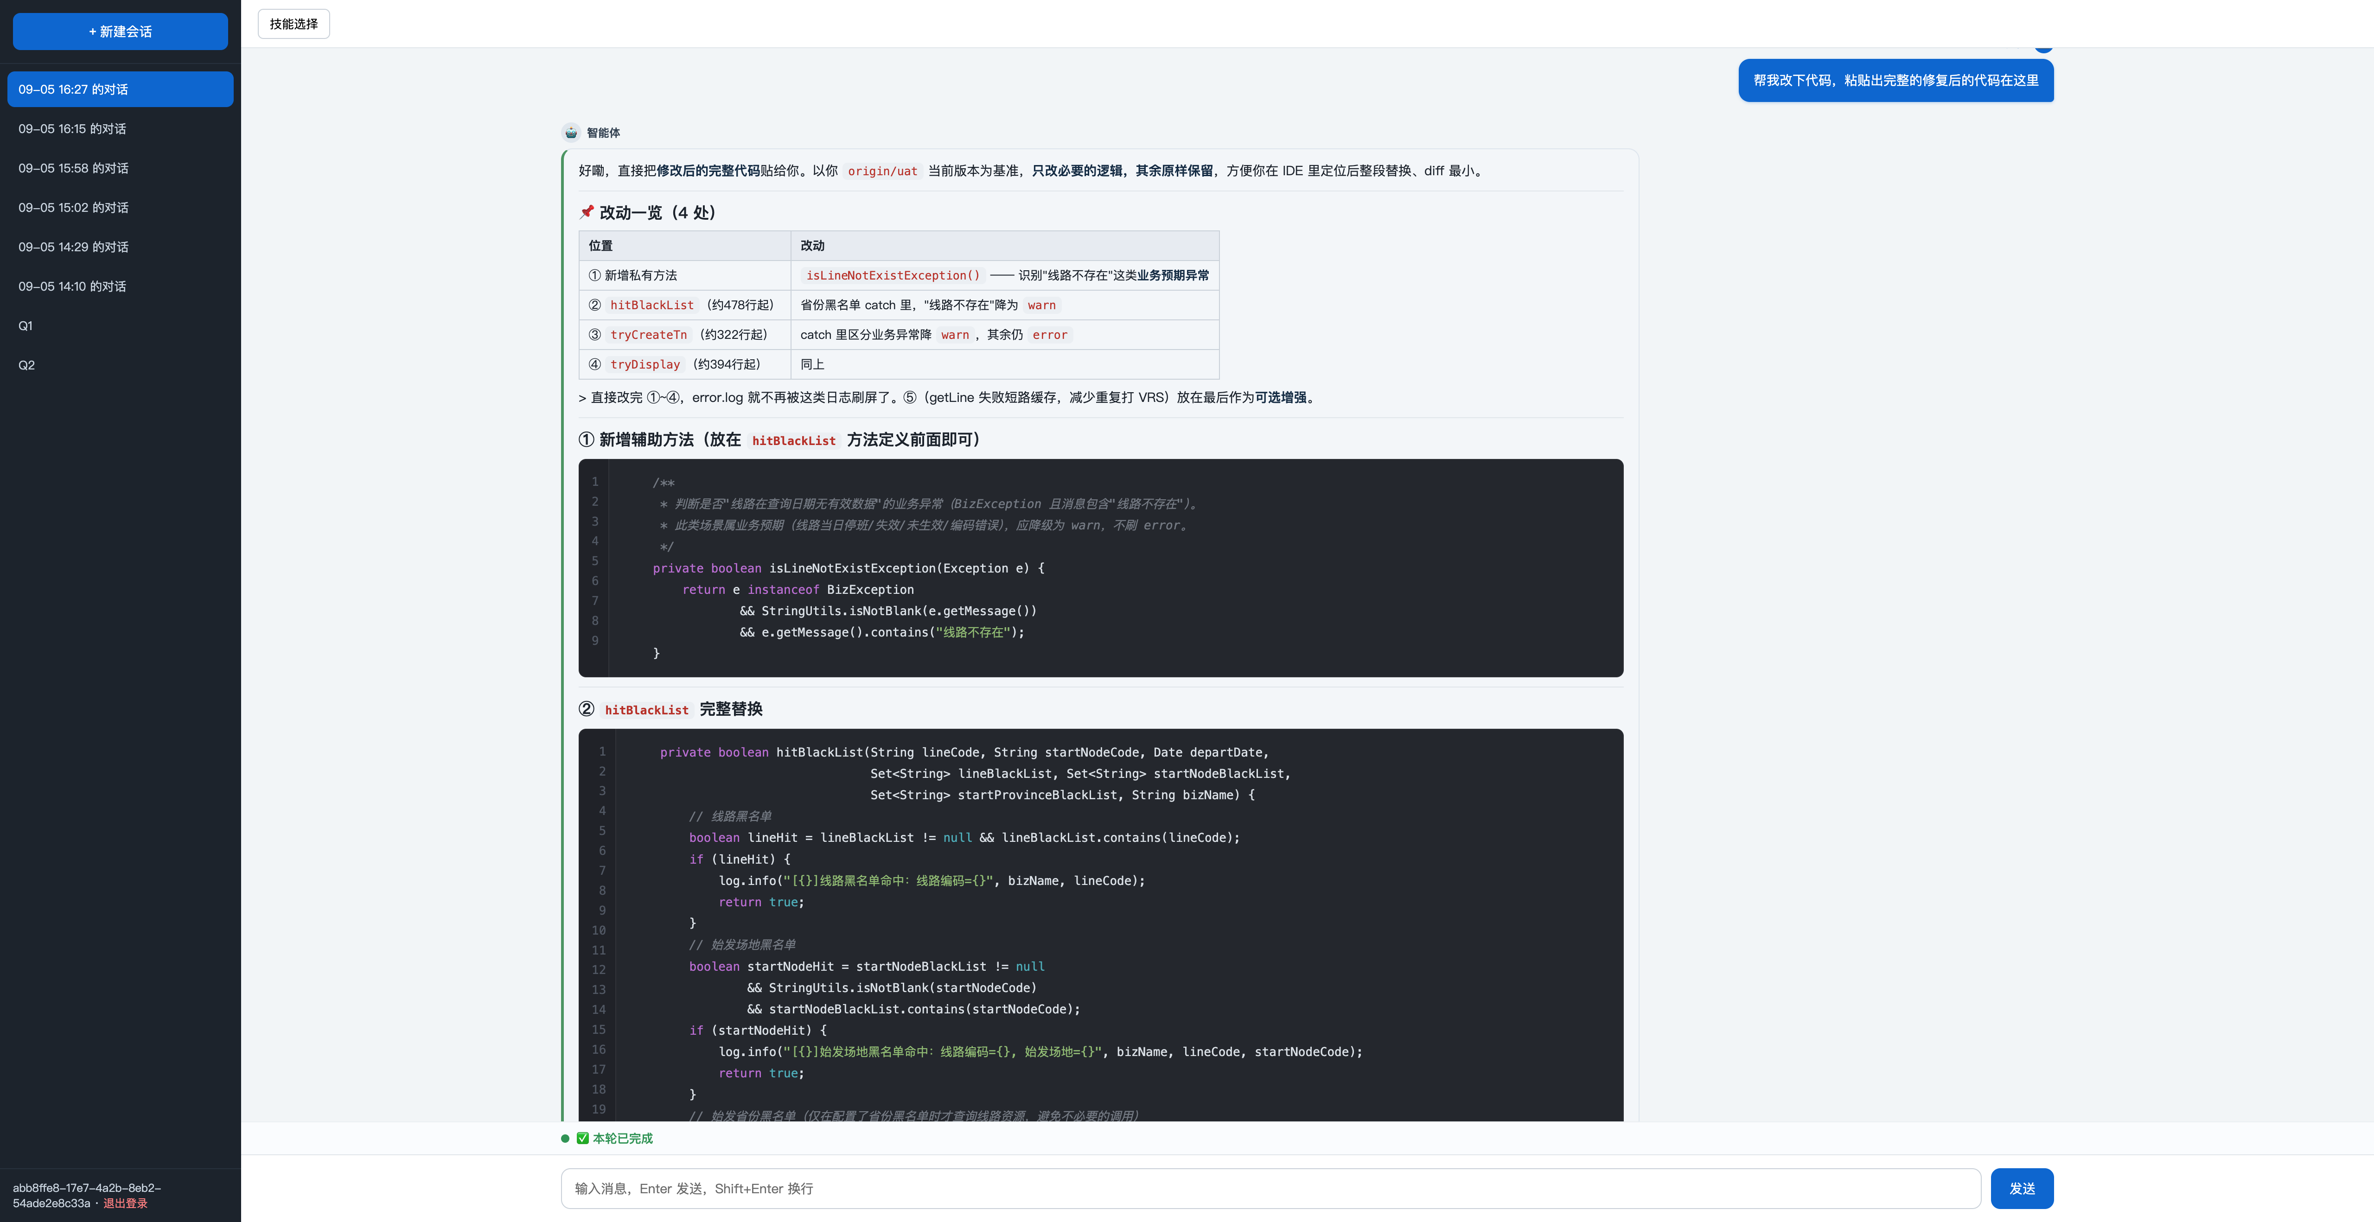Click the 可选增强 note line

948,397
